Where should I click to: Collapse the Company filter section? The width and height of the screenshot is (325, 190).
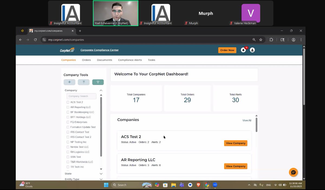tap(101, 90)
